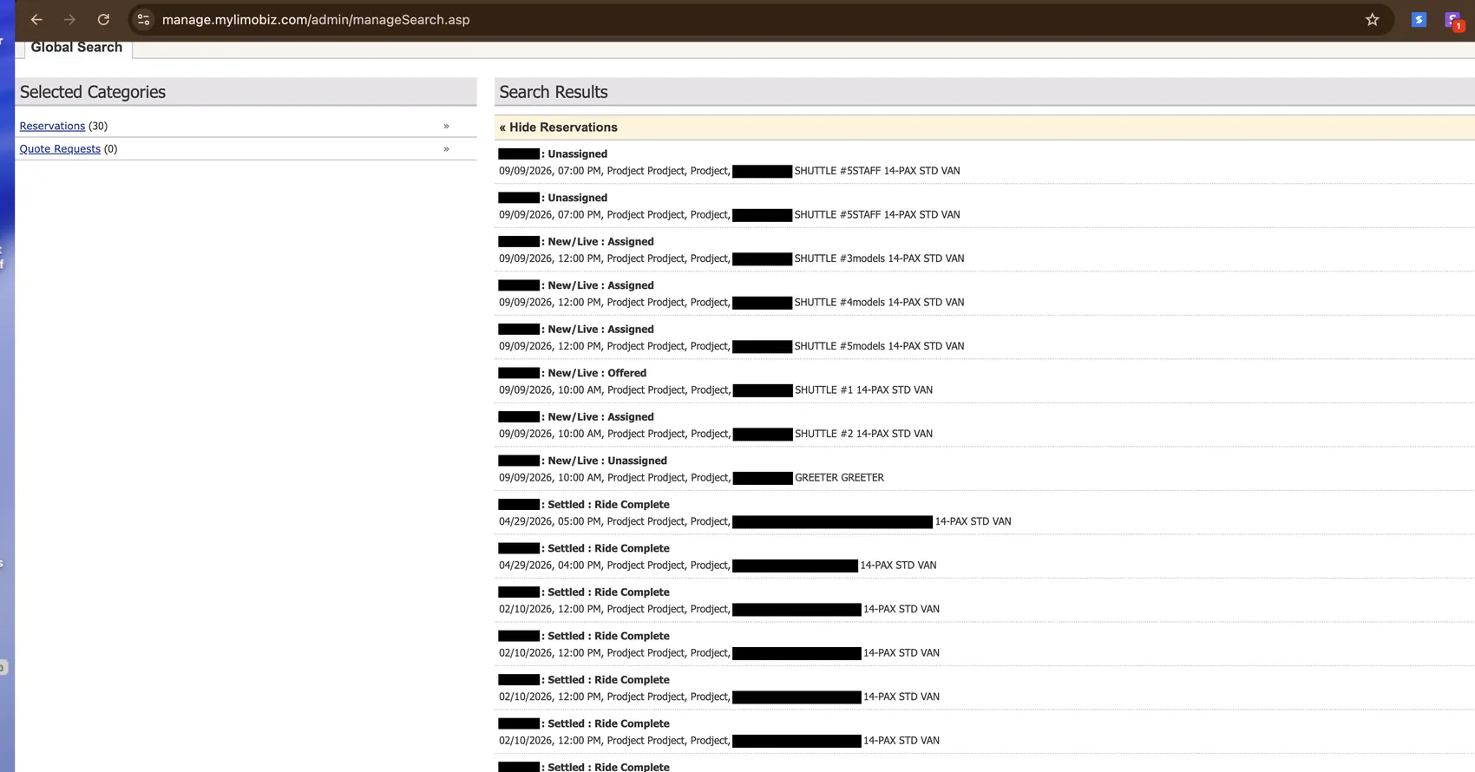Expand the Quote Requests row chevron

pos(446,148)
